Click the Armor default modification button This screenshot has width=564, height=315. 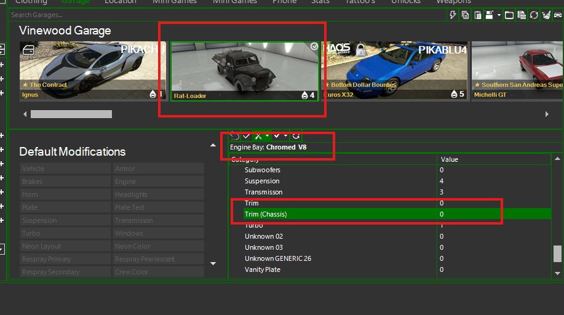pyautogui.click(x=158, y=169)
